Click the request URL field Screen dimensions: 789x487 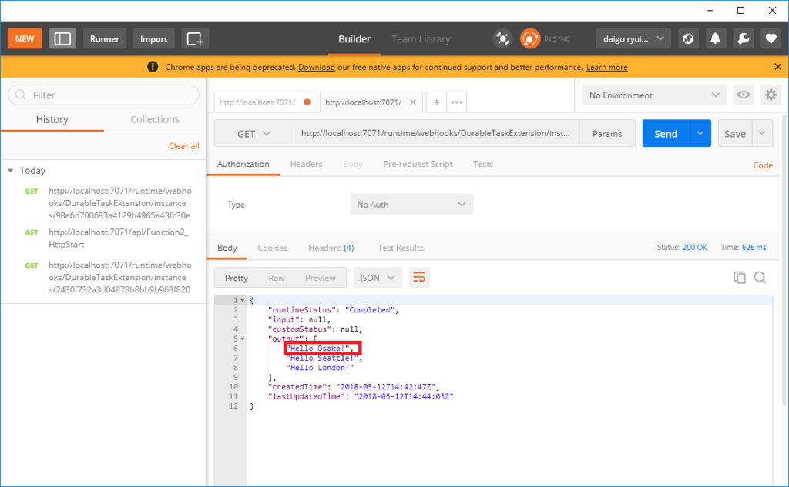436,134
